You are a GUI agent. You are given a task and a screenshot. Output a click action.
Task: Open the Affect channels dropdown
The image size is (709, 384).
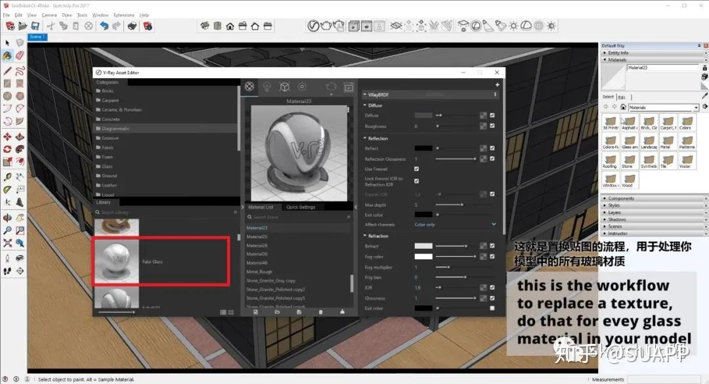pos(455,224)
